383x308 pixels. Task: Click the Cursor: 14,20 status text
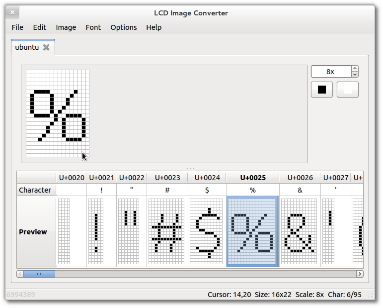pos(229,295)
